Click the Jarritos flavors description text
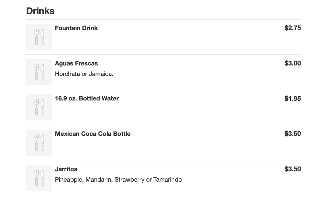Viewport: 316px width, 199px height. pos(118,180)
